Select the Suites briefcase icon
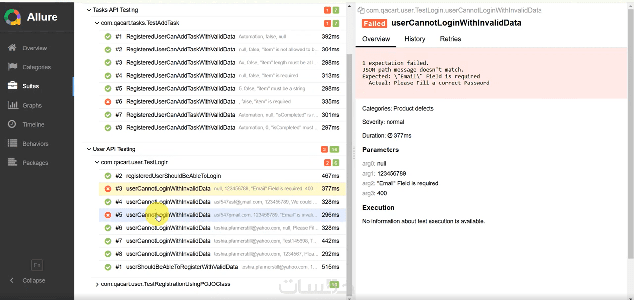 pos(12,86)
